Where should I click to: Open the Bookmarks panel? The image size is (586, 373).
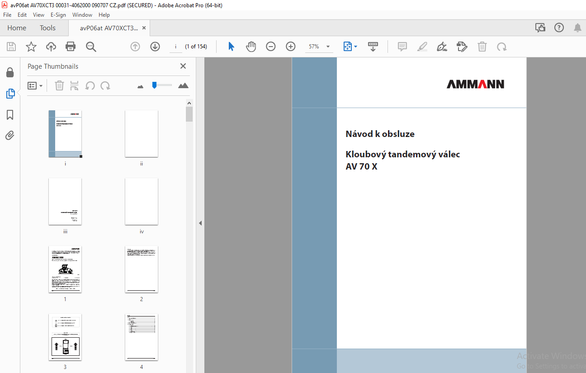point(10,115)
